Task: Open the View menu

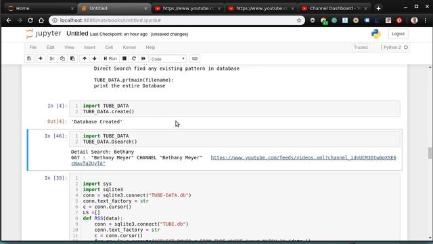Action: tap(69, 47)
